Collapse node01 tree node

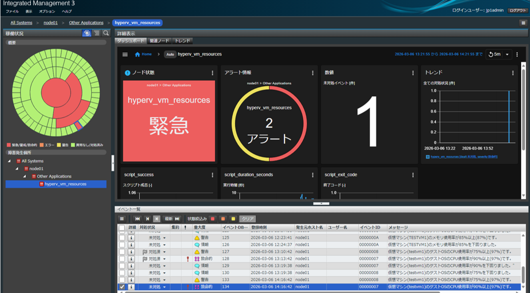click(x=17, y=169)
